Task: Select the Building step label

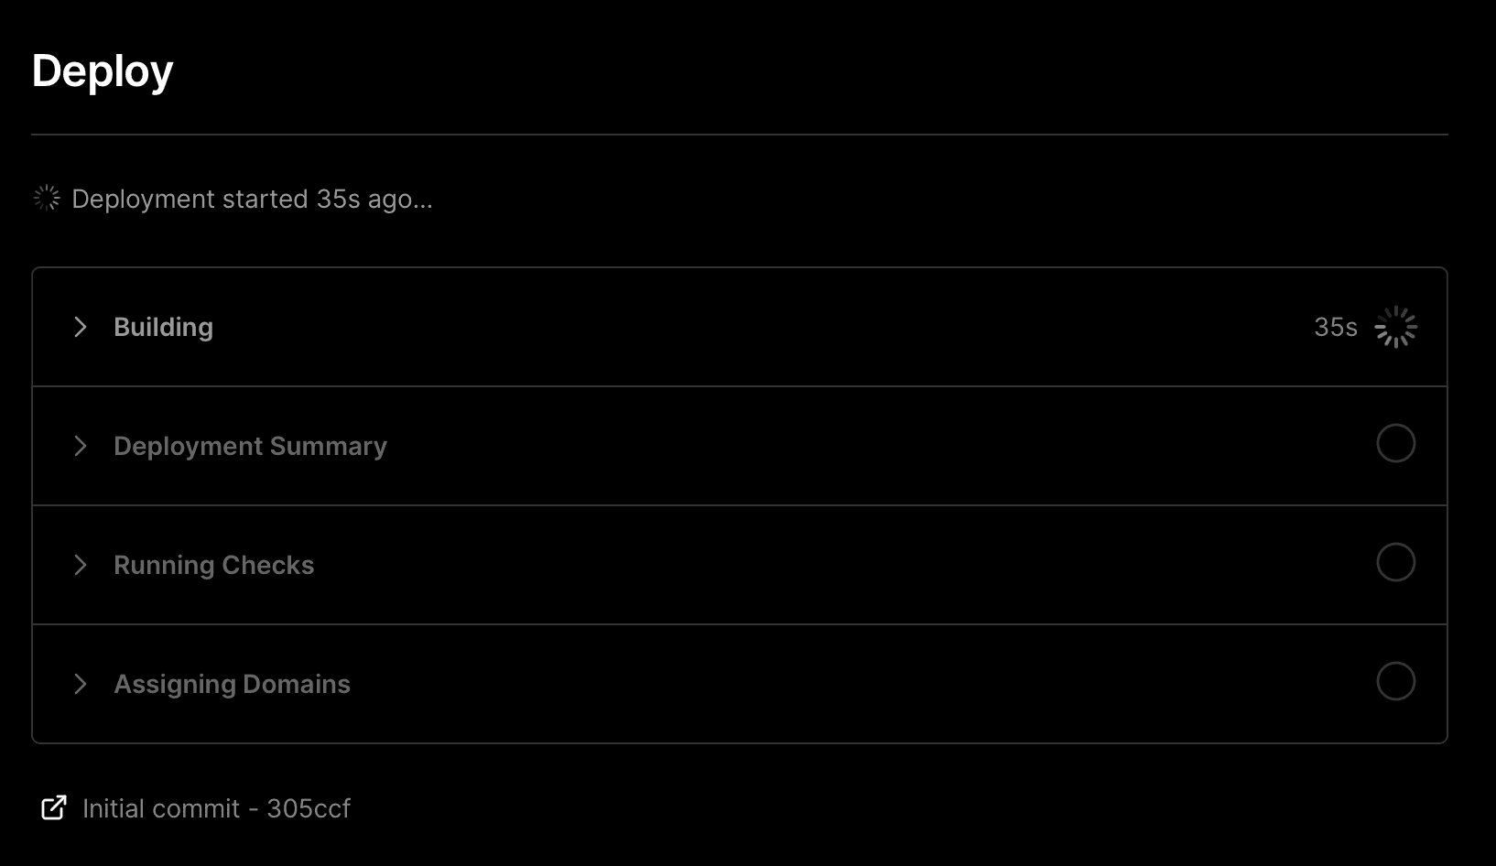Action: 163,327
